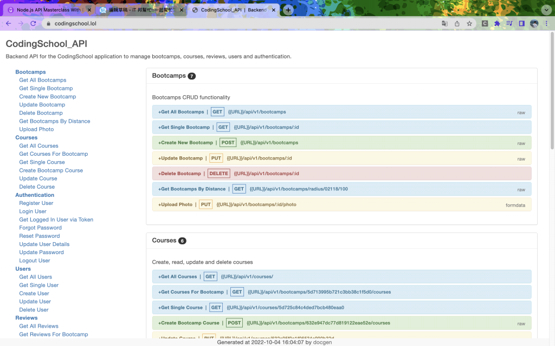Viewport: 555px width, 346px height.
Task: Switch to the Node.js API Masterclass tab
Action: point(48,10)
